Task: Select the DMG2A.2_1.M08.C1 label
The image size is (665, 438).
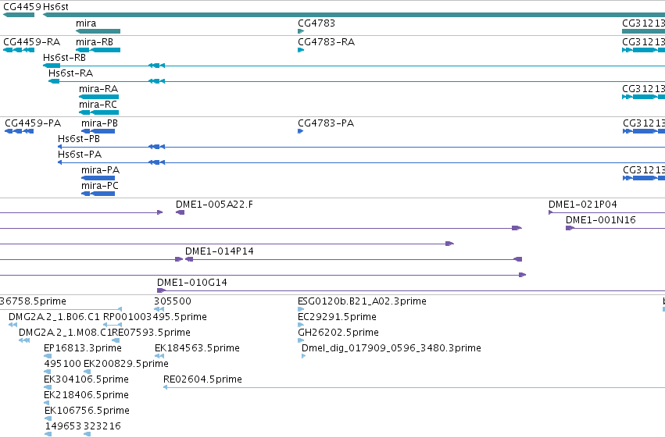Action: pyautogui.click(x=65, y=333)
